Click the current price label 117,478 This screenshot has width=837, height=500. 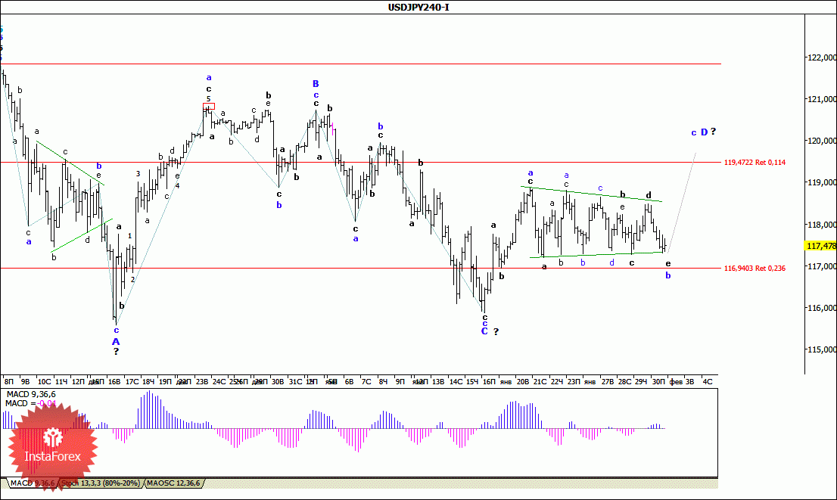point(821,246)
